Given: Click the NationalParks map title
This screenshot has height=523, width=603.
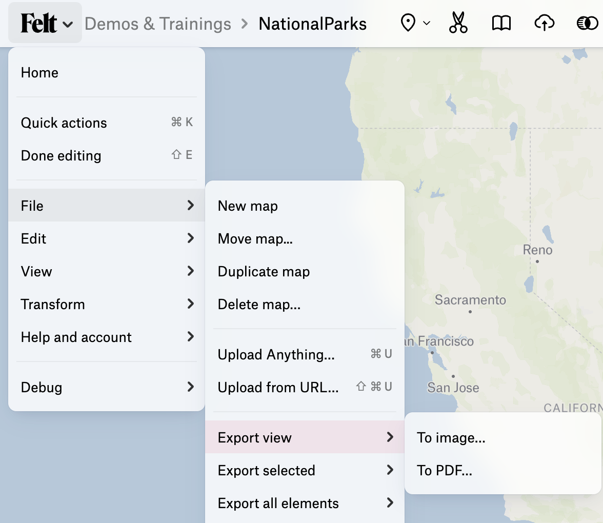Looking at the screenshot, I should pos(312,24).
